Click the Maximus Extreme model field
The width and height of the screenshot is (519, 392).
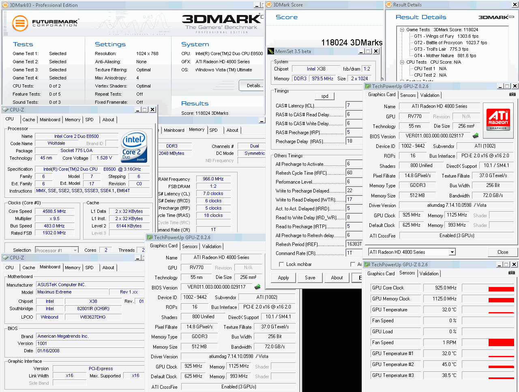[x=72, y=292]
